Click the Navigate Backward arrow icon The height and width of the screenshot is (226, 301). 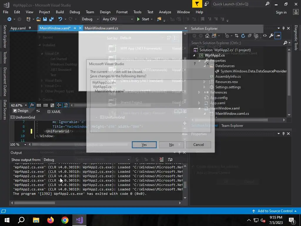pos(9,19)
